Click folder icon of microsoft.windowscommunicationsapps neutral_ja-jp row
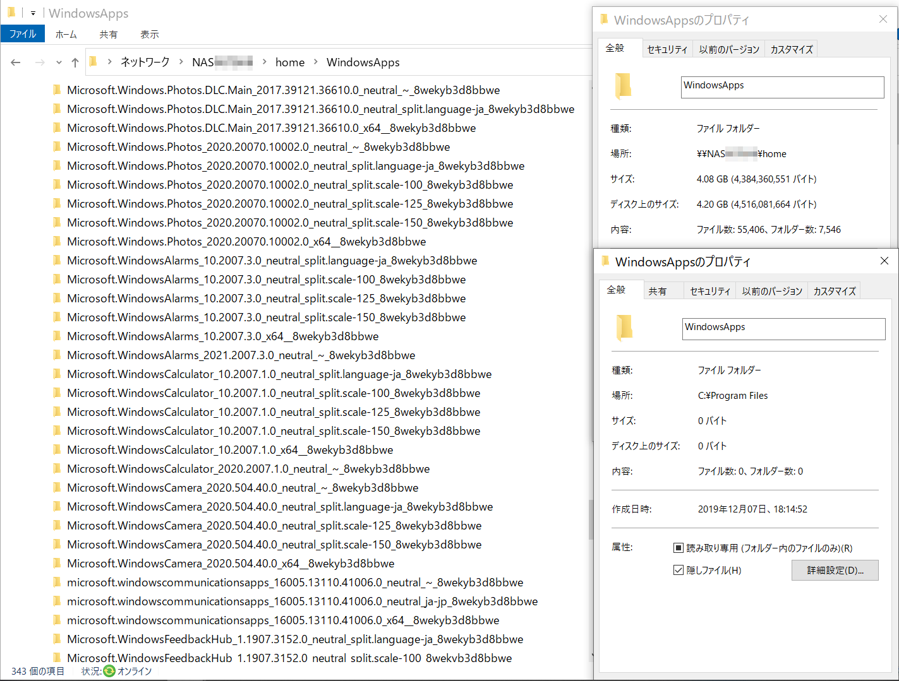The width and height of the screenshot is (899, 681). pos(57,601)
